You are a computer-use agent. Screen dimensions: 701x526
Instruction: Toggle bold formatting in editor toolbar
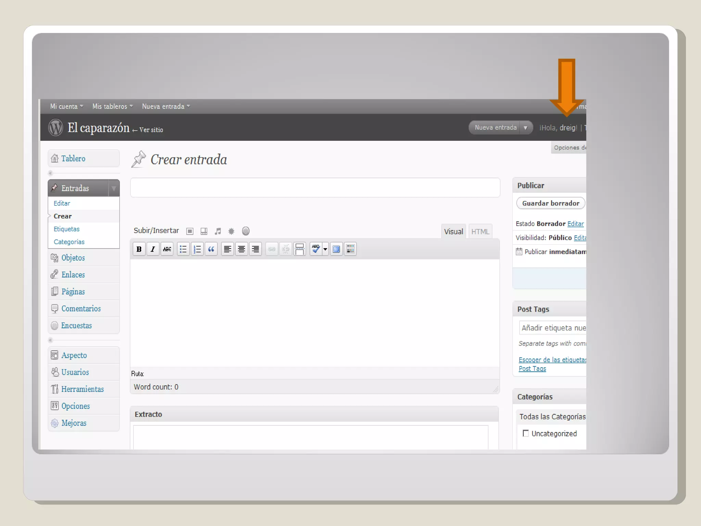(x=139, y=249)
